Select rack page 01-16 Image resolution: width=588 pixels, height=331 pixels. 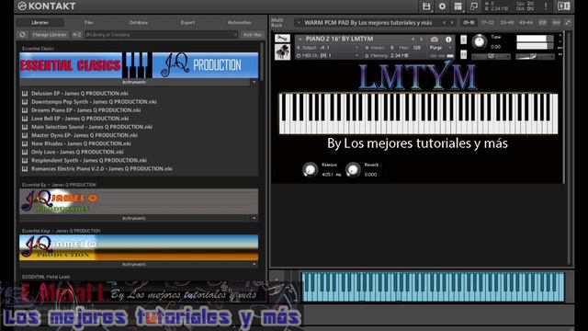click(x=469, y=22)
